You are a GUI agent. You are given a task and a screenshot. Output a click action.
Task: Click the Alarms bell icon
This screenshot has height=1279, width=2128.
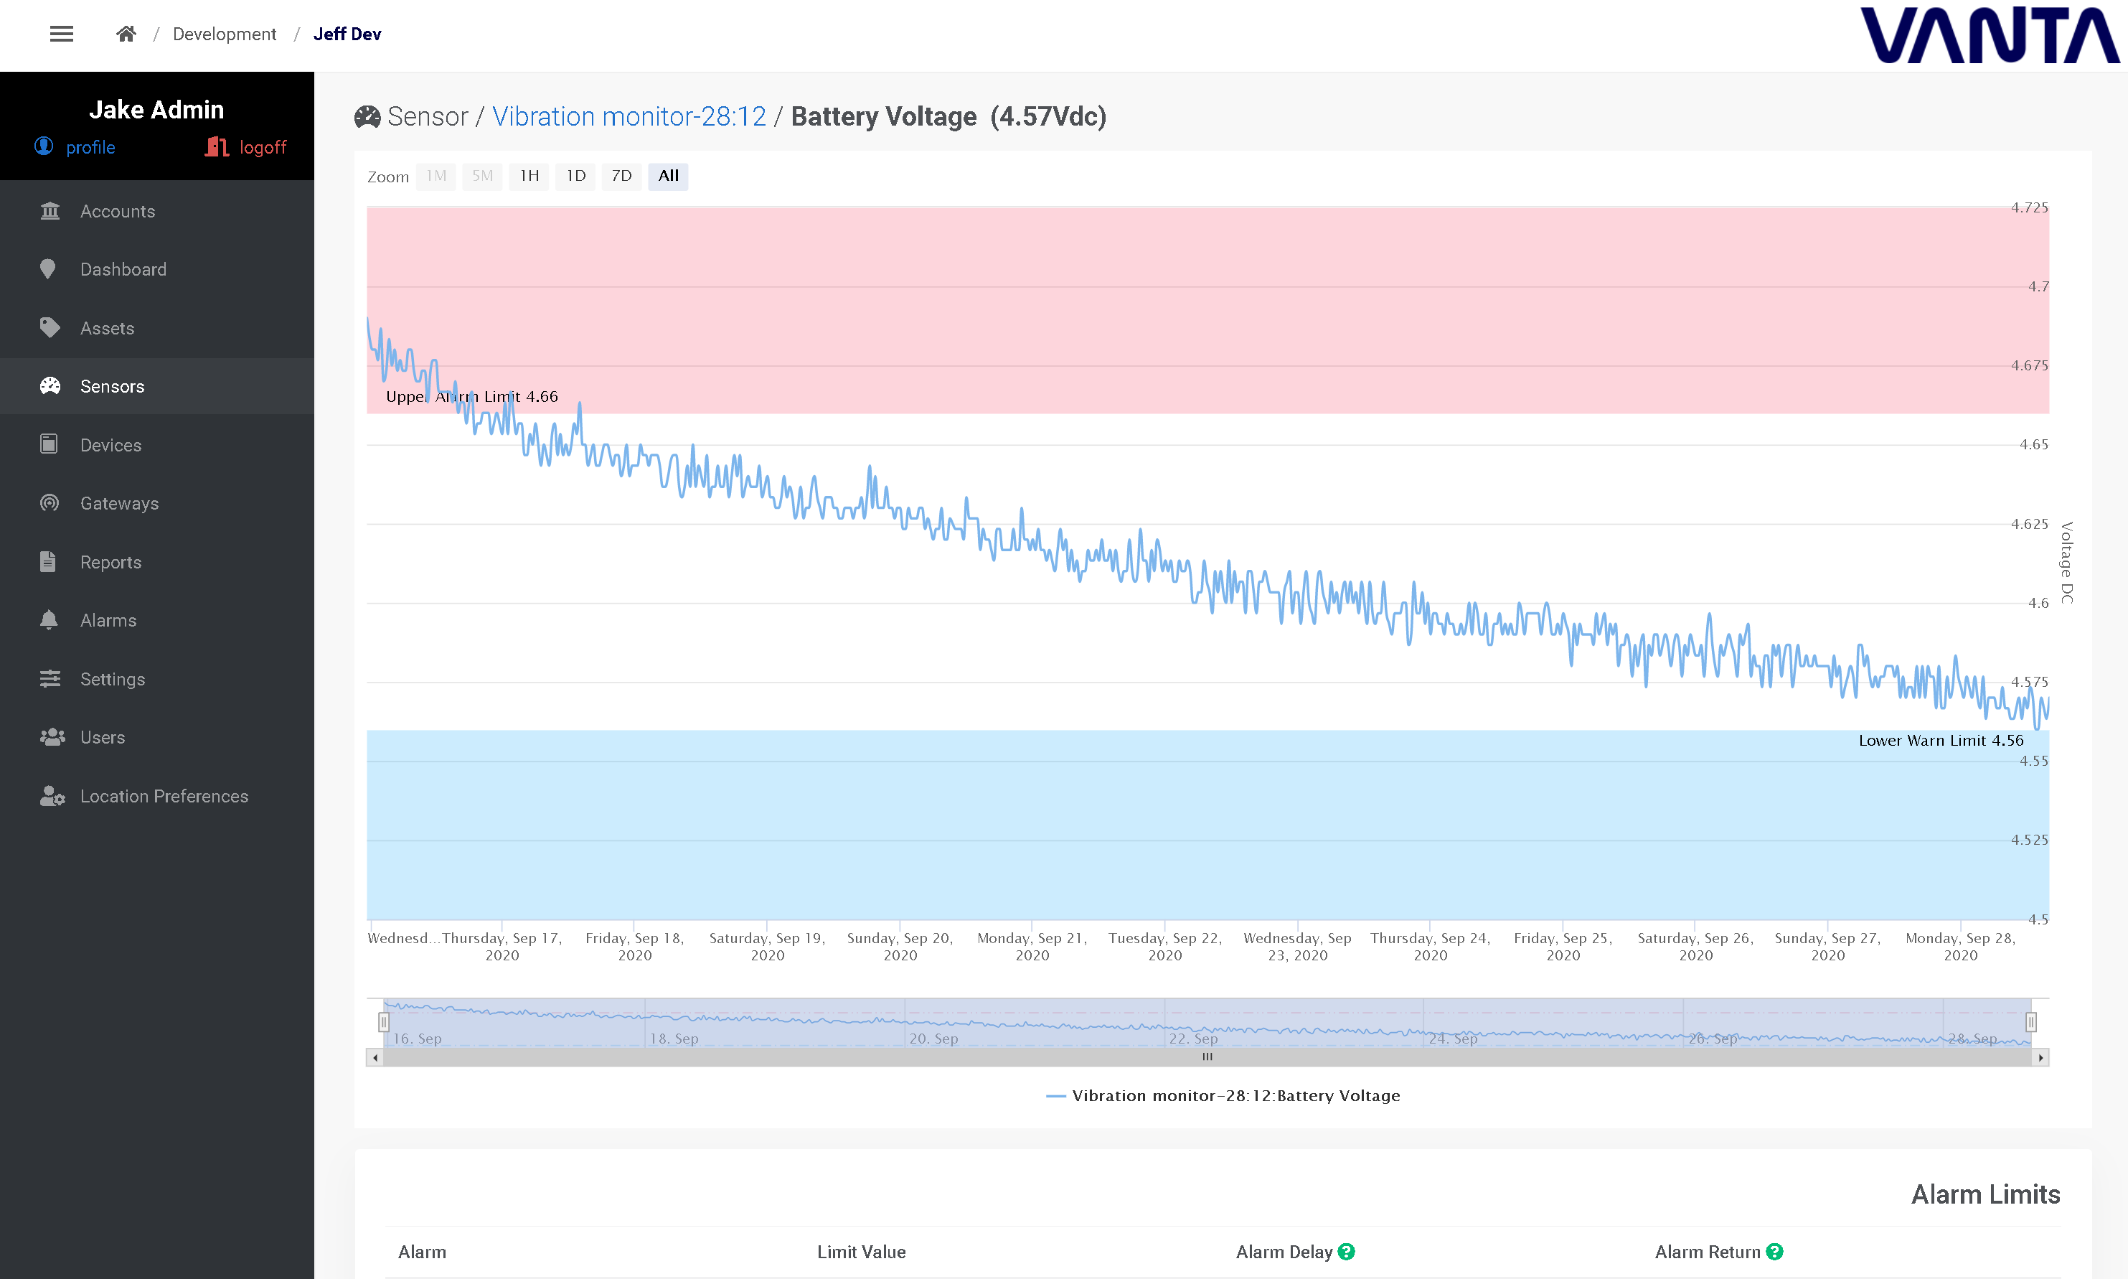click(49, 619)
